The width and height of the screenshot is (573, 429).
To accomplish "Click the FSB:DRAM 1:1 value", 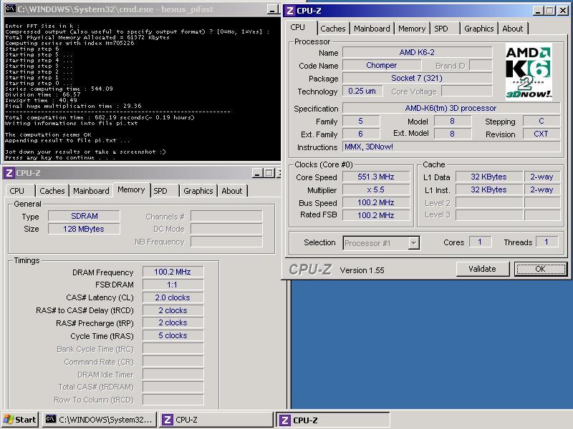I will [173, 285].
